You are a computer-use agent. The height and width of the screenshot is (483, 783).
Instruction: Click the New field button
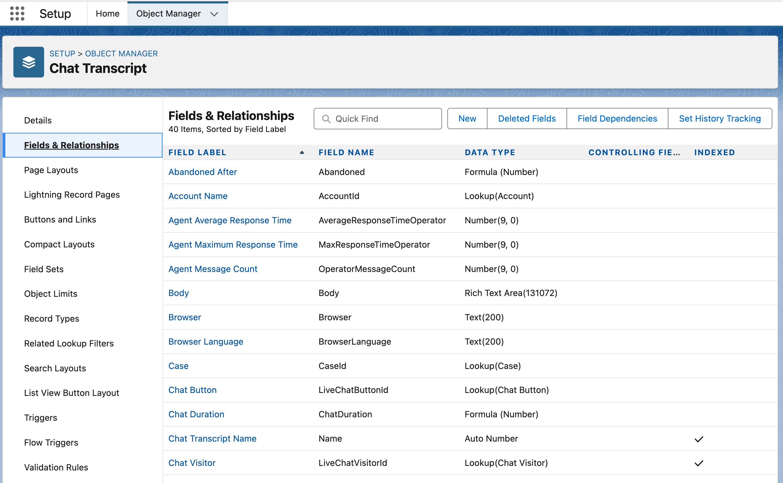click(468, 119)
